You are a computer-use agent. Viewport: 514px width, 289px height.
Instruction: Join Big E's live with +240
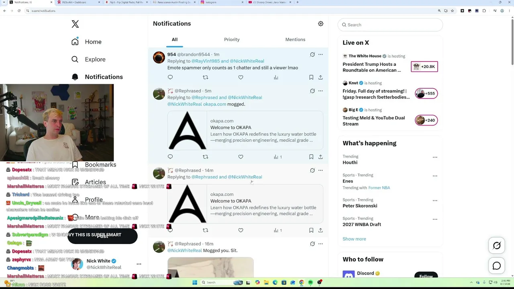click(x=426, y=120)
